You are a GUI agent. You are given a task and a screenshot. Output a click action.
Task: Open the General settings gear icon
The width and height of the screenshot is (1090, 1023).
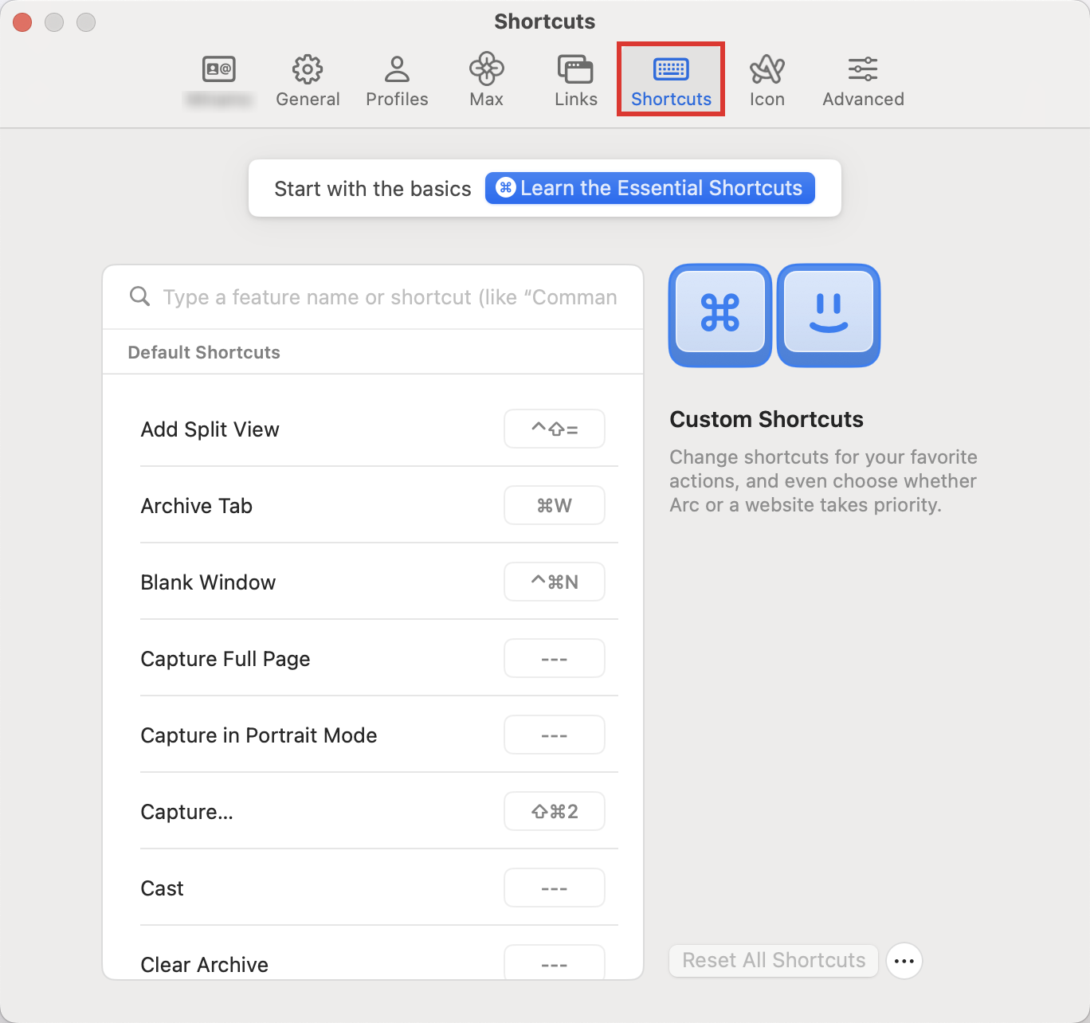pyautogui.click(x=308, y=70)
